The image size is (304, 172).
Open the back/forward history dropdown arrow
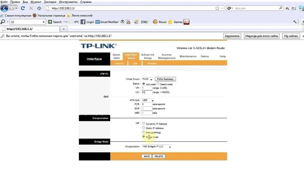point(16,8)
